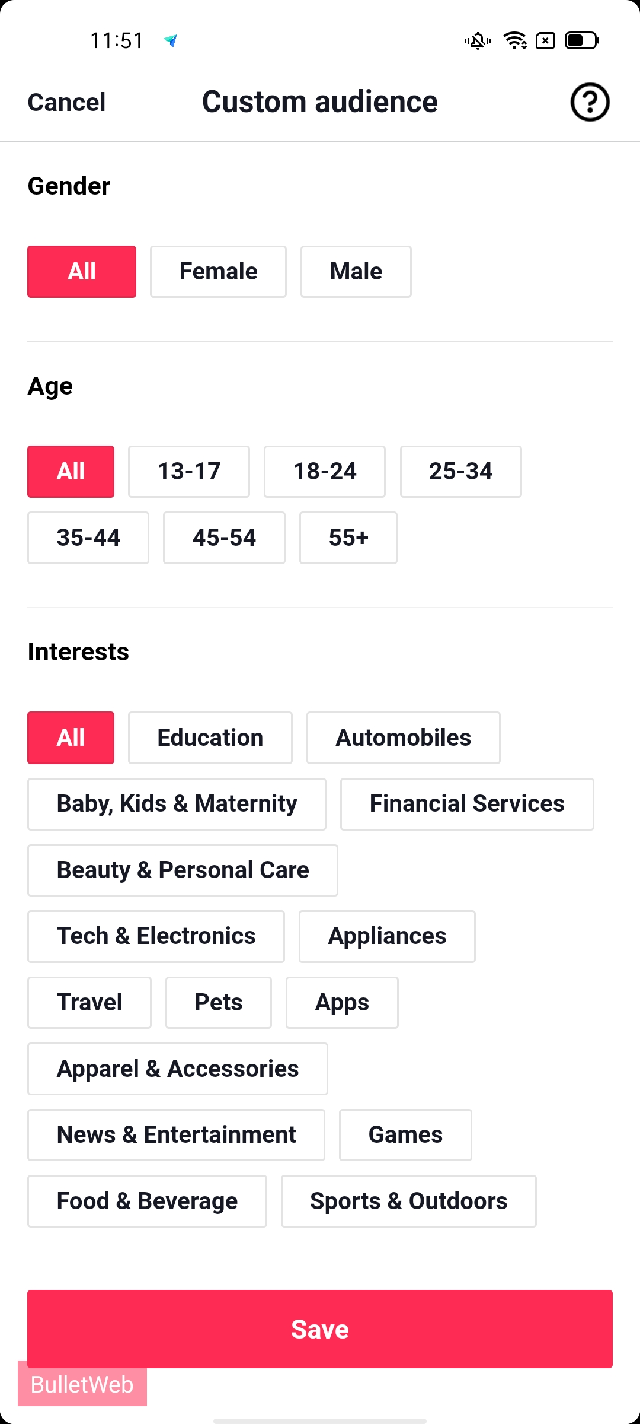Toggle the 18-24 age range
640x1424 pixels.
[325, 472]
